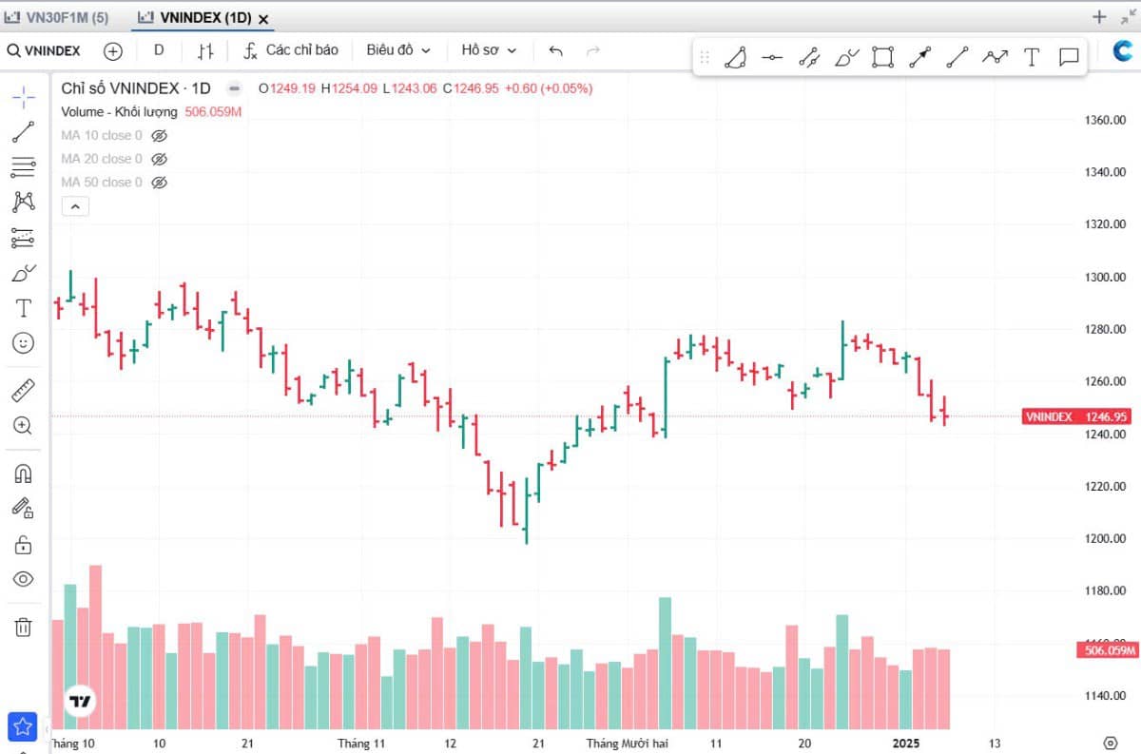Open the Hồ sơ dropdown

point(489,50)
